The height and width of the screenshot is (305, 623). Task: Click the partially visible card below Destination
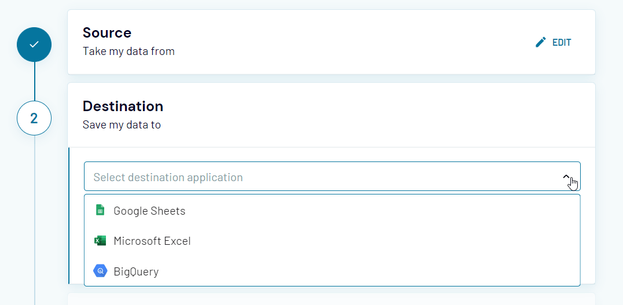click(x=331, y=299)
